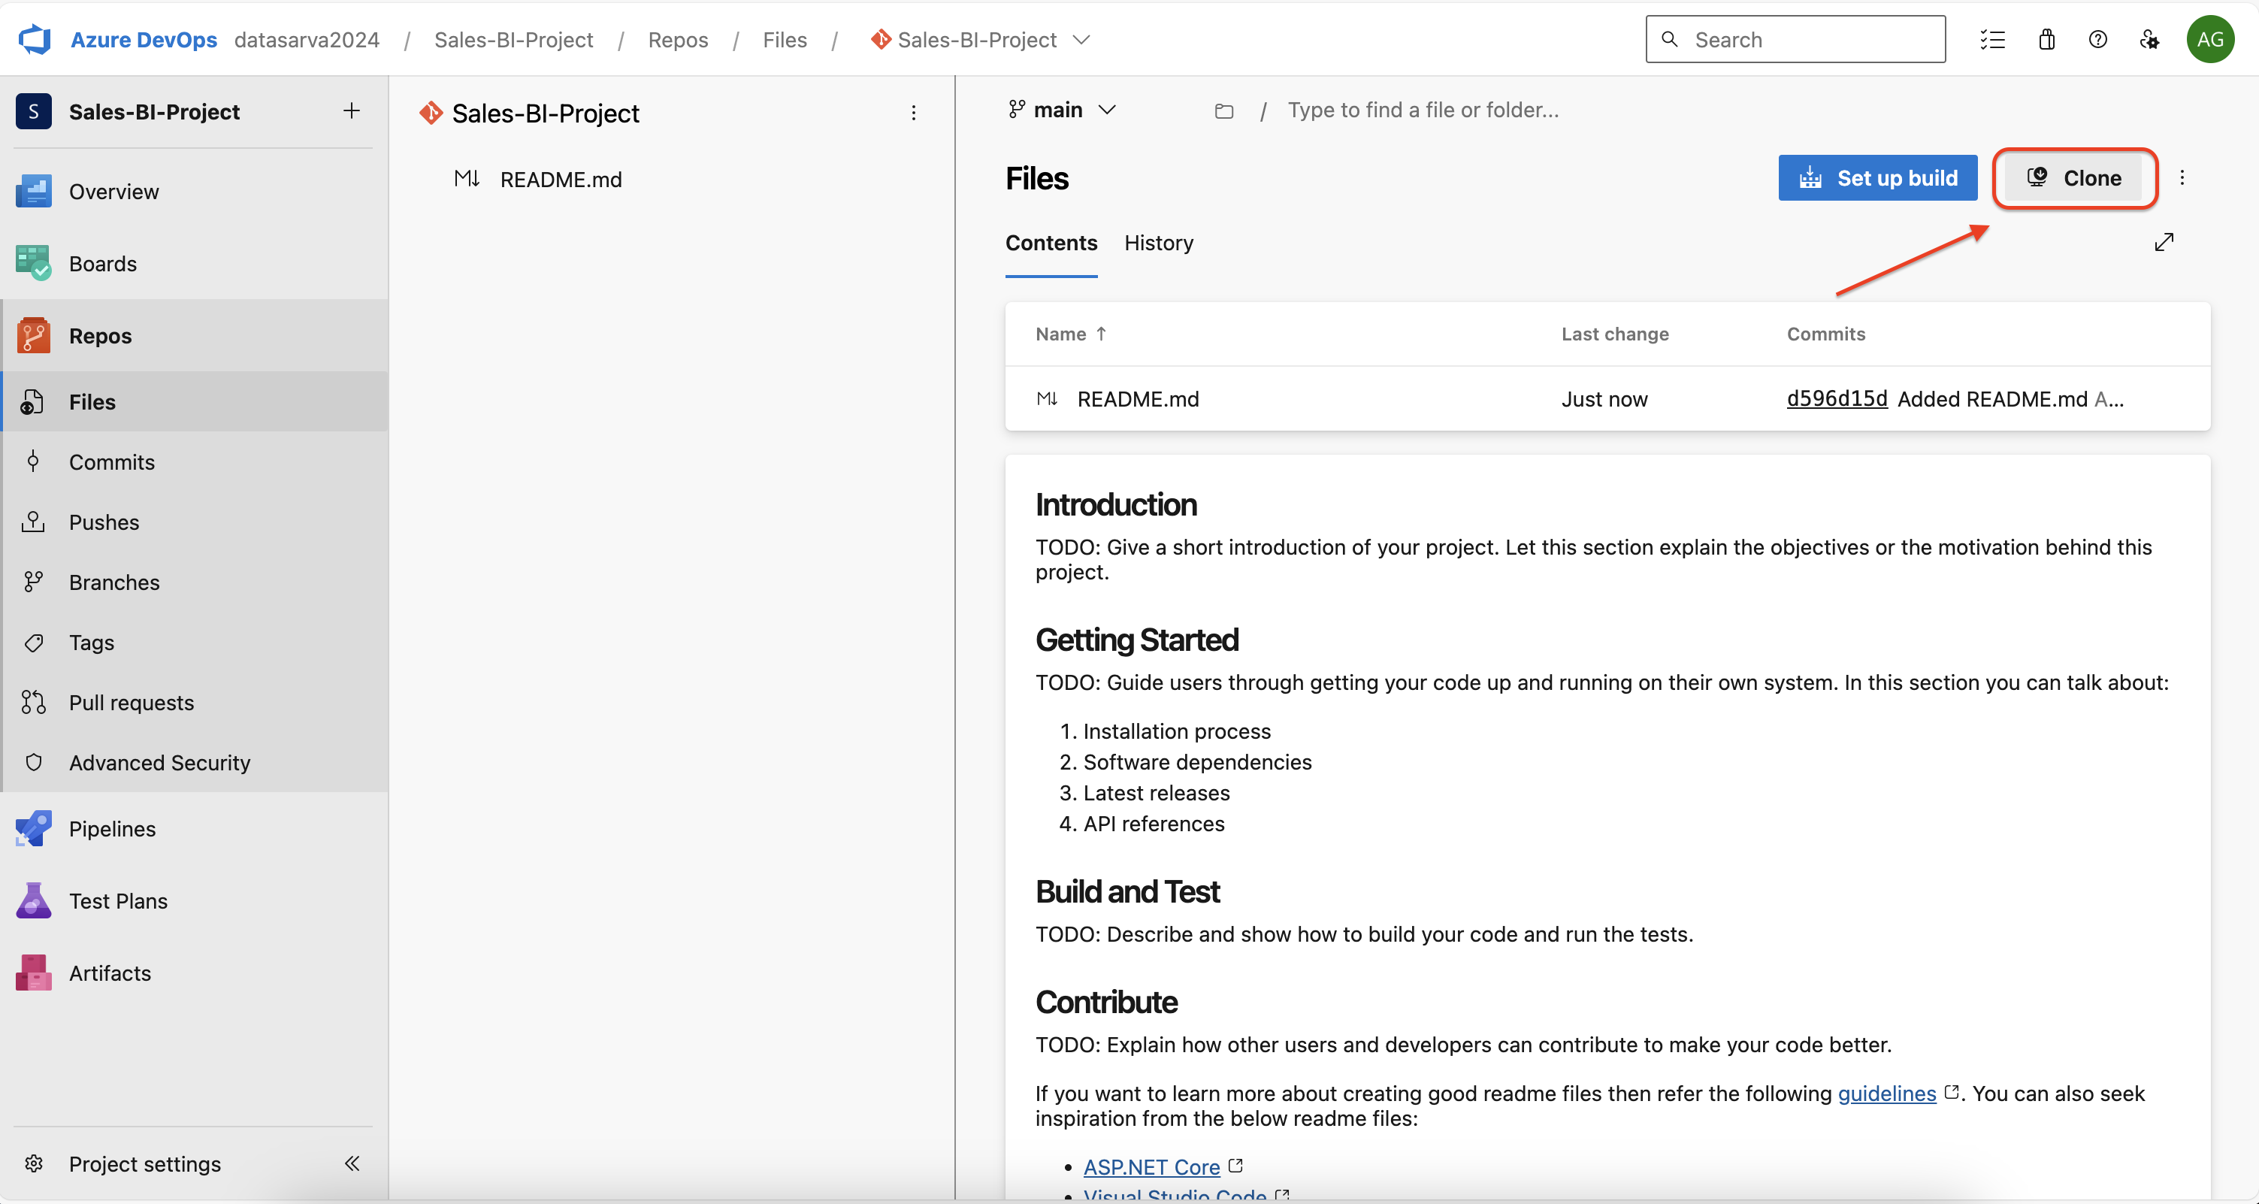The height and width of the screenshot is (1204, 2259).
Task: Click the plus icon next to Sales-BI-Project
Action: (352, 110)
